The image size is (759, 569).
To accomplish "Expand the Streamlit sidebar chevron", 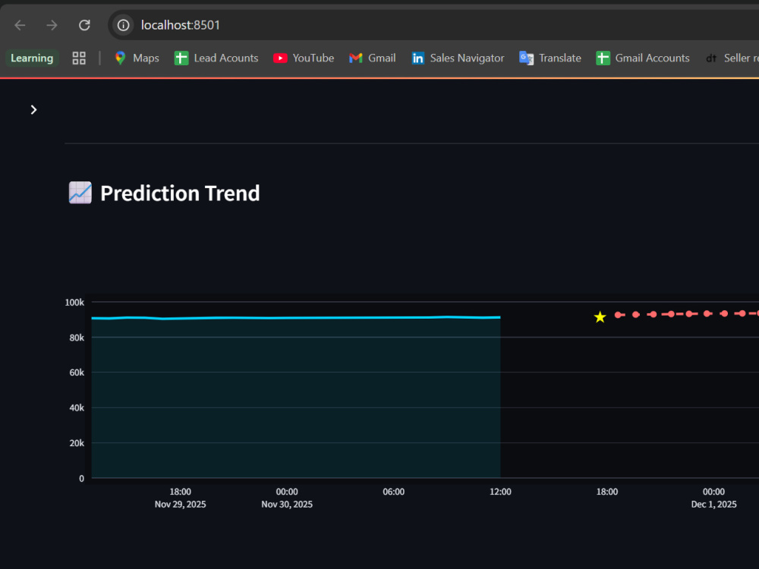I will coord(33,110).
